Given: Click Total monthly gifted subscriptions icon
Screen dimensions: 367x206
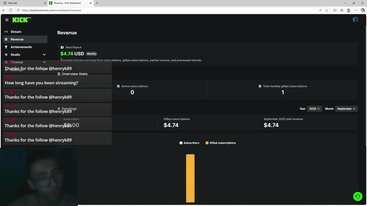Looking at the screenshot, I should 260,86.
